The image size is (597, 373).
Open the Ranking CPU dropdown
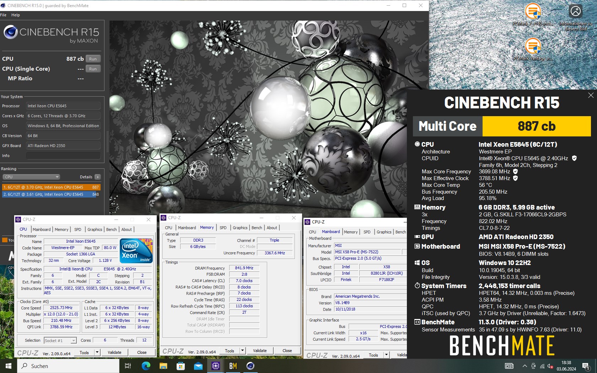pos(31,177)
